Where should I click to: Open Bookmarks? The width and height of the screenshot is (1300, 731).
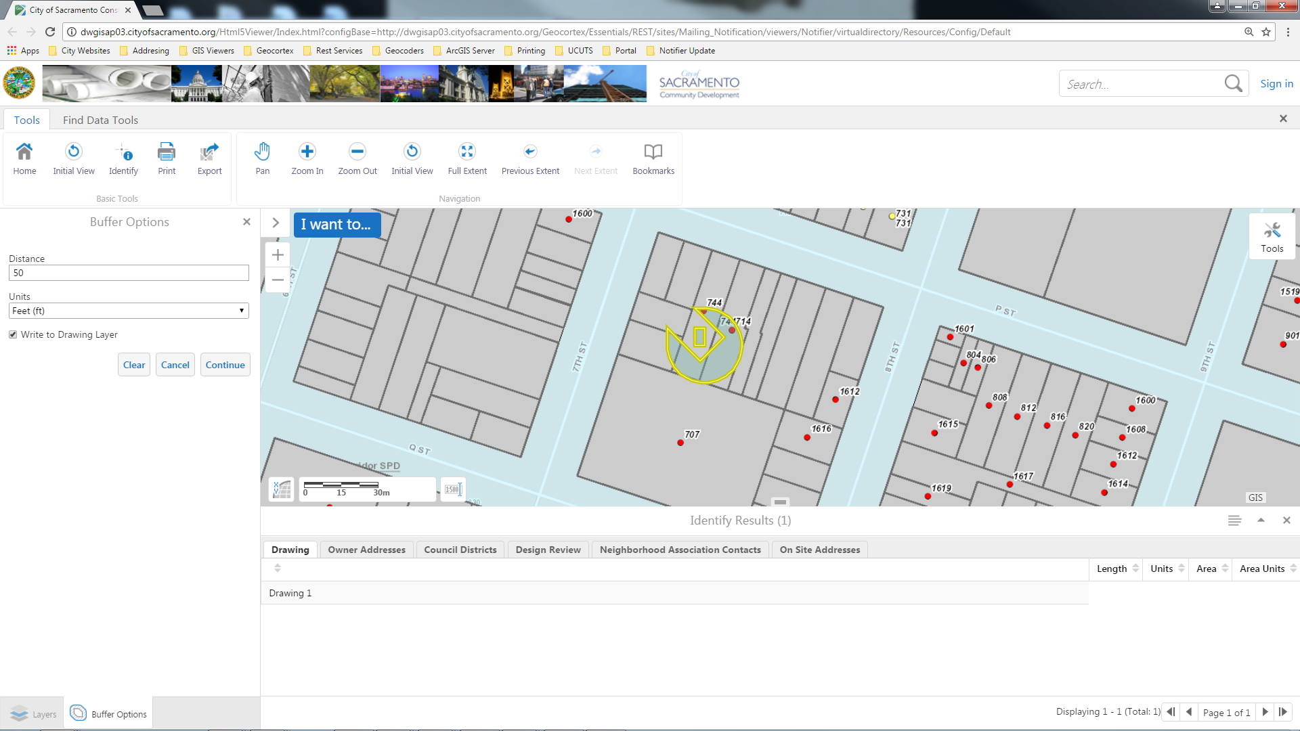653,159
